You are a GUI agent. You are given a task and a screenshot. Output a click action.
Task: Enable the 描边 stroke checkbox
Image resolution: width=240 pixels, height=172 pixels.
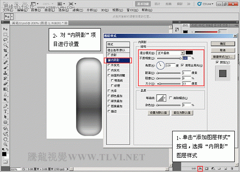coord(109,111)
